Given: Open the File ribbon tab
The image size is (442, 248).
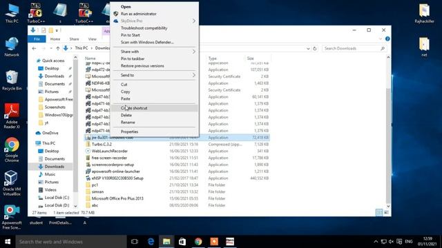Looking at the screenshot, I should point(37,39).
